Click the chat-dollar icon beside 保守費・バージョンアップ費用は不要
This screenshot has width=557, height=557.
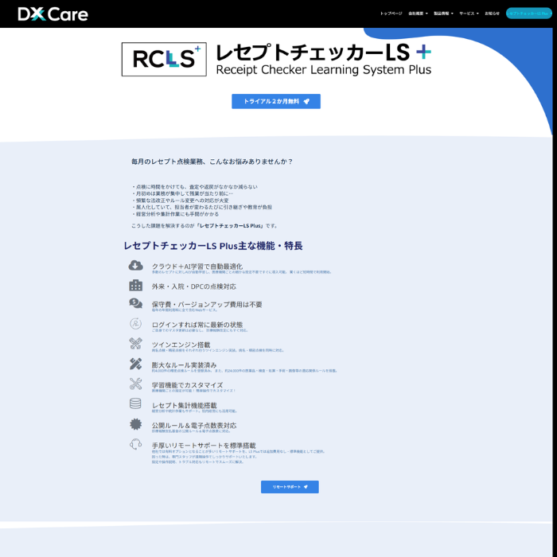pos(136,303)
